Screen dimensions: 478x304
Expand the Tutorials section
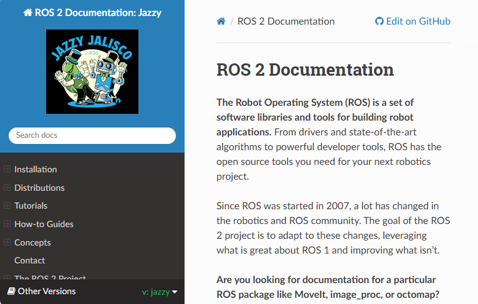[x=7, y=205]
